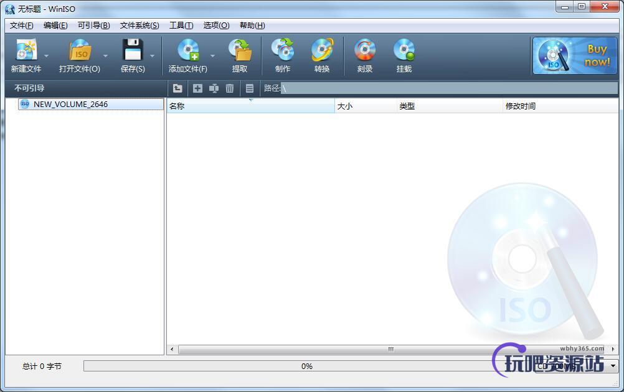Click the delete trash icon
The image size is (624, 392).
point(230,88)
